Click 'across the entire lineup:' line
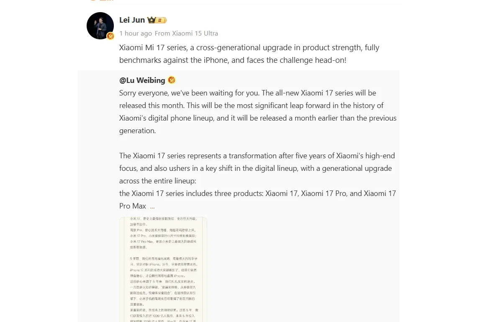This screenshot has width=483, height=322. 157,181
